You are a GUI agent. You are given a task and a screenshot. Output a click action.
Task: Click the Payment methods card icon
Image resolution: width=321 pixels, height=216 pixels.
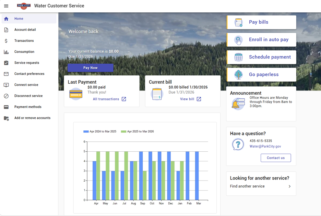(x=6, y=107)
